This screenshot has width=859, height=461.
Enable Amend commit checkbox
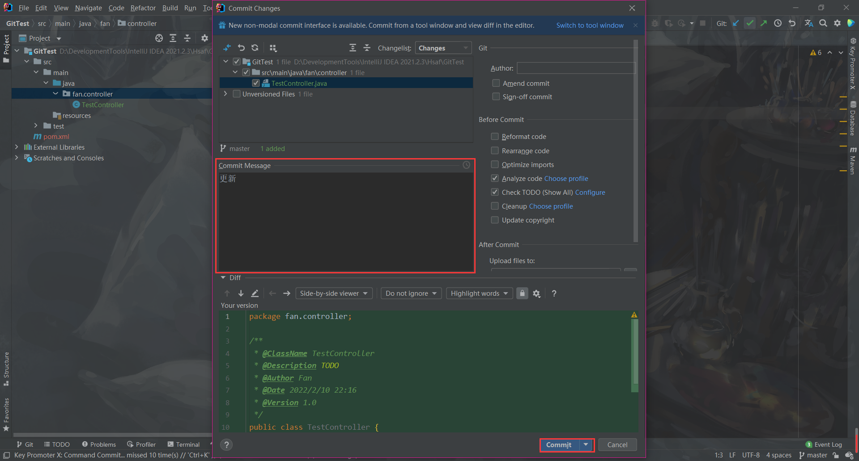click(496, 83)
